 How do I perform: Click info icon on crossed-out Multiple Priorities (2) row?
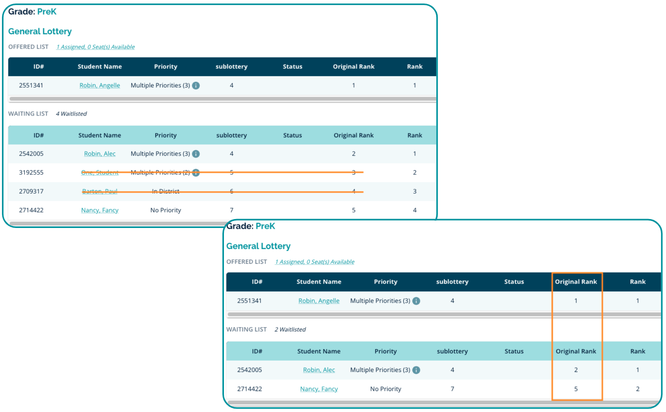[196, 172]
